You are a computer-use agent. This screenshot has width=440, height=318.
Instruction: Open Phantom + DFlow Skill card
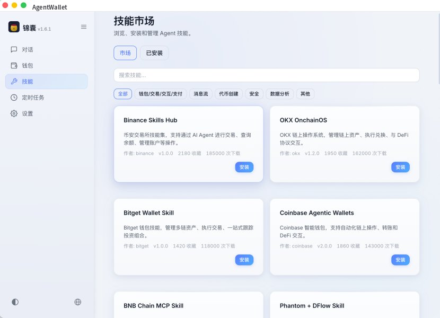pos(345,305)
